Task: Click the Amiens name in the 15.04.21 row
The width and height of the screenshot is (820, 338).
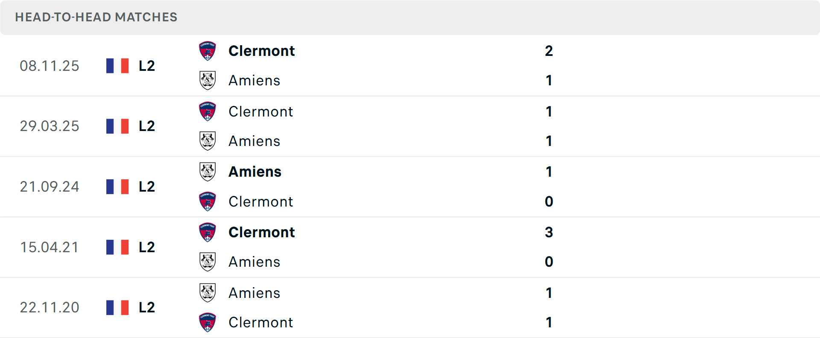Action: (255, 262)
